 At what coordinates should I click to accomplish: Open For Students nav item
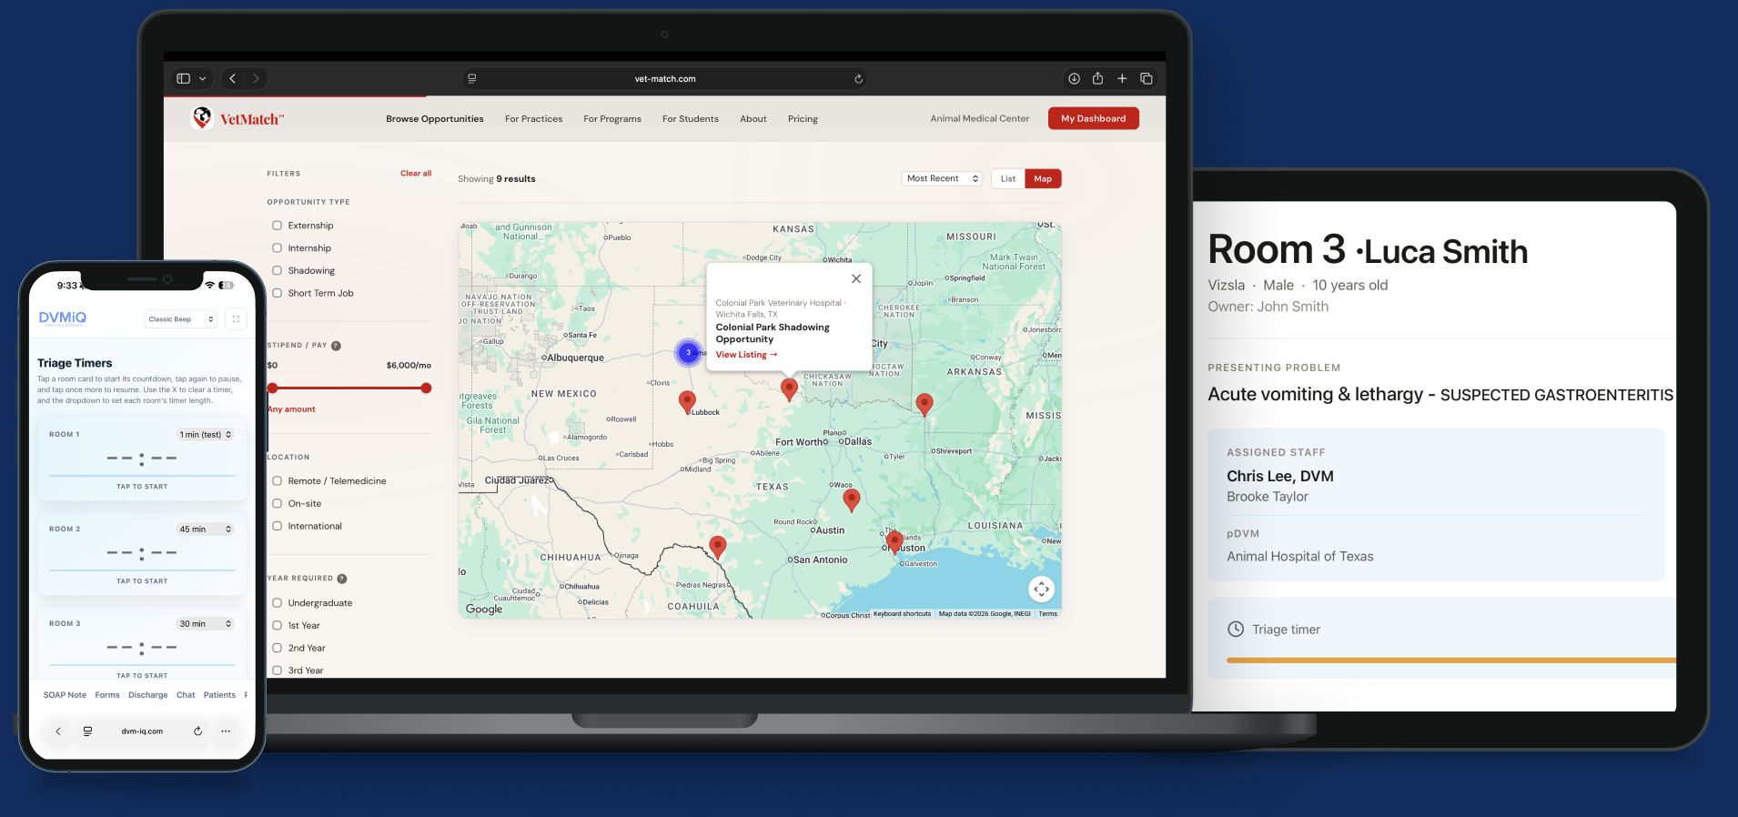[690, 119]
